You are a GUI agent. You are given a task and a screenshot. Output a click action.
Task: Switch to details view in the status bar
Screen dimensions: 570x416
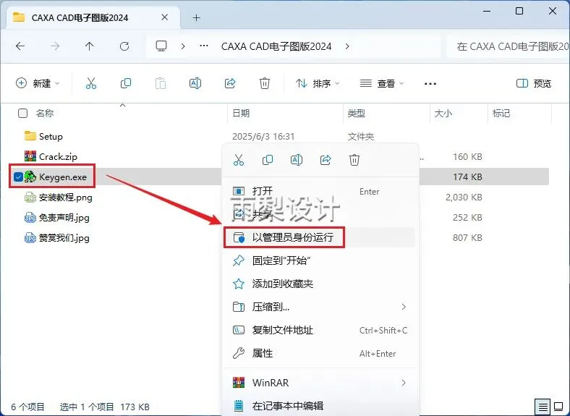pos(543,407)
